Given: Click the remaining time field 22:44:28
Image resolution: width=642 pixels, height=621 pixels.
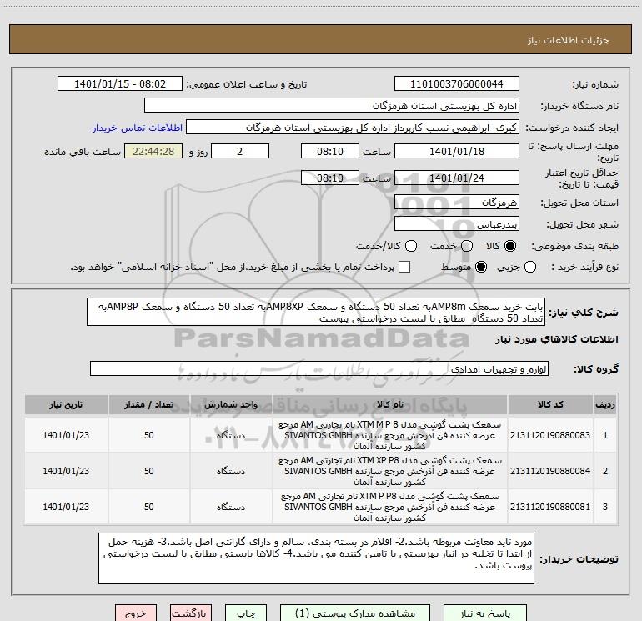Looking at the screenshot, I should tap(153, 151).
